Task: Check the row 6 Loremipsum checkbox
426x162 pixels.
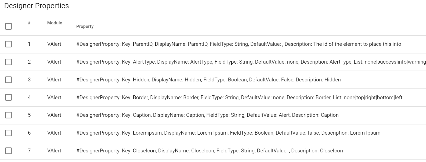Action: click(9, 133)
